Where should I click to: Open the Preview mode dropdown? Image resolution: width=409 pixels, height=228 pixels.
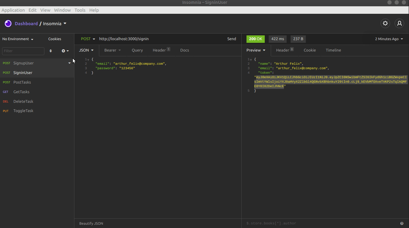tap(256, 50)
